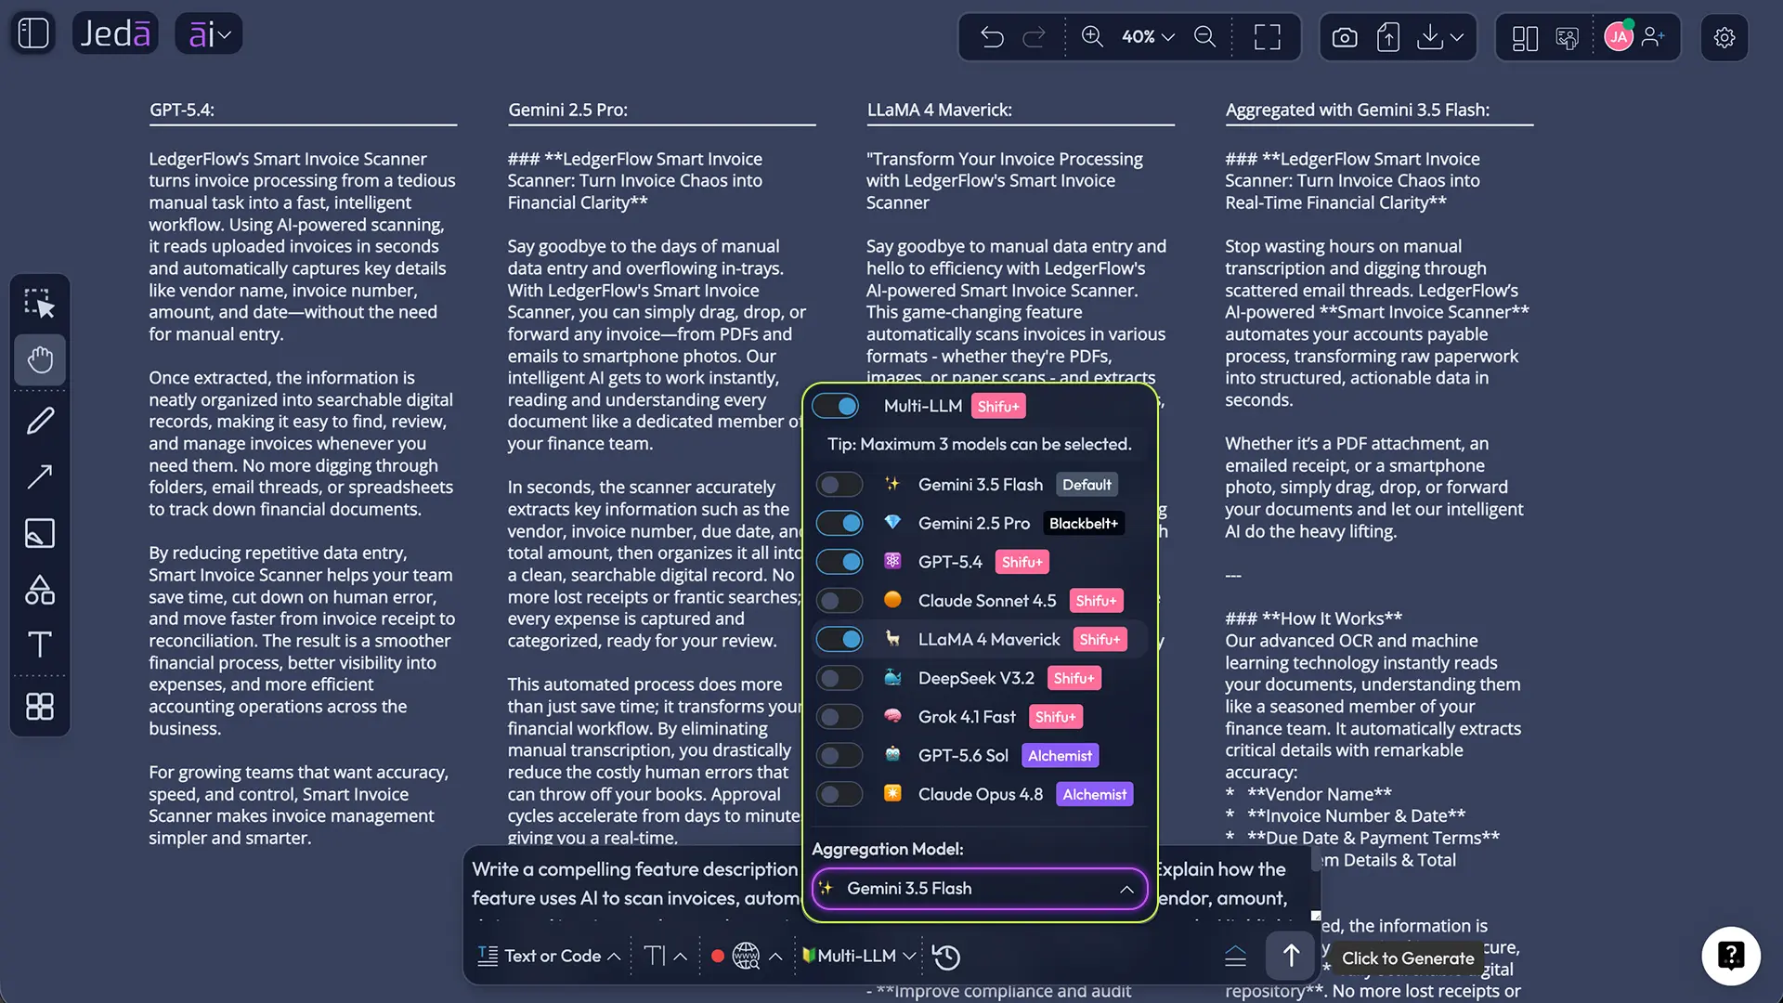Open the AI mode dropdown beside Jeda
This screenshot has width=1783, height=1003.
point(209,33)
